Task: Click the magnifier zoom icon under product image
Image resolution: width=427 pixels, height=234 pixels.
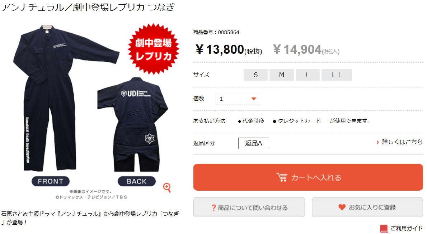Action: (167, 187)
